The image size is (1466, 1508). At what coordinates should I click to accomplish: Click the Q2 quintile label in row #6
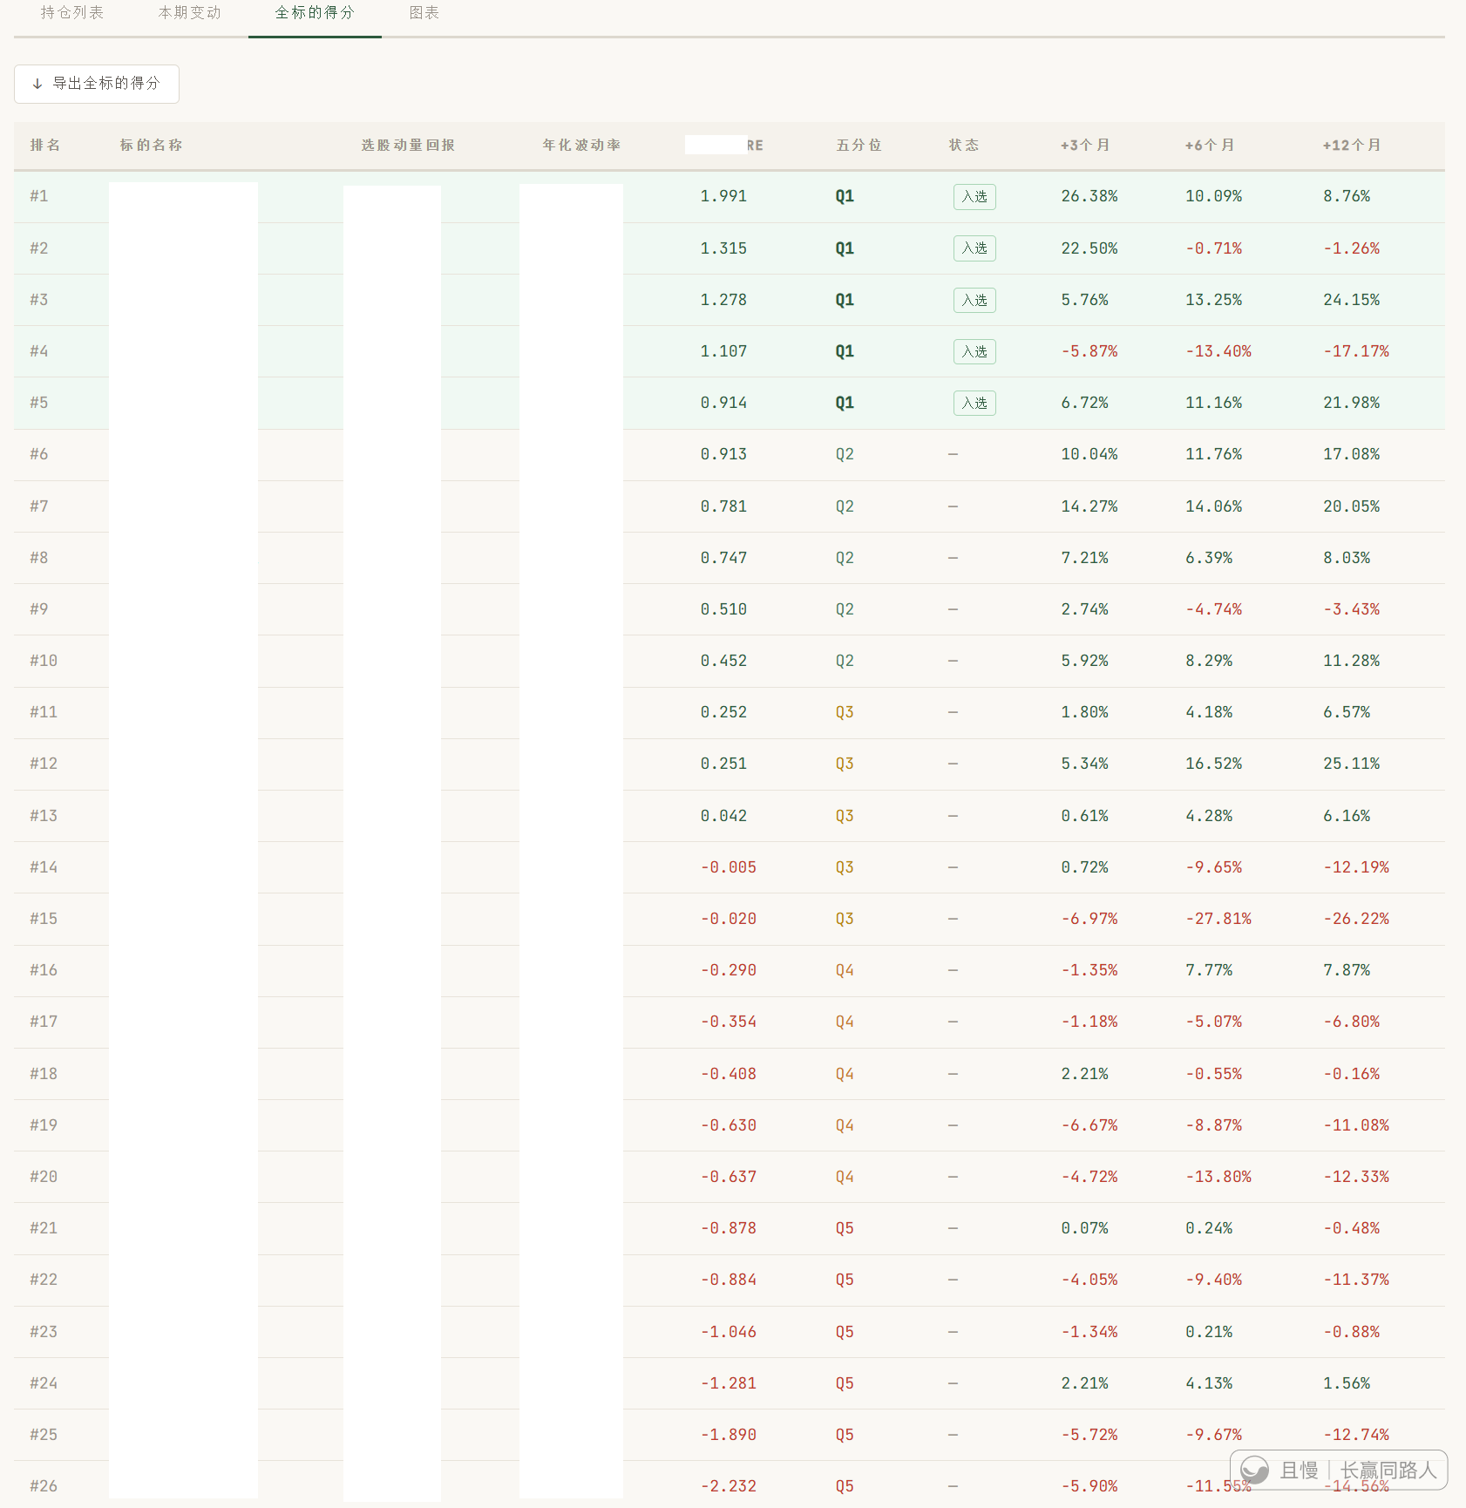click(845, 454)
